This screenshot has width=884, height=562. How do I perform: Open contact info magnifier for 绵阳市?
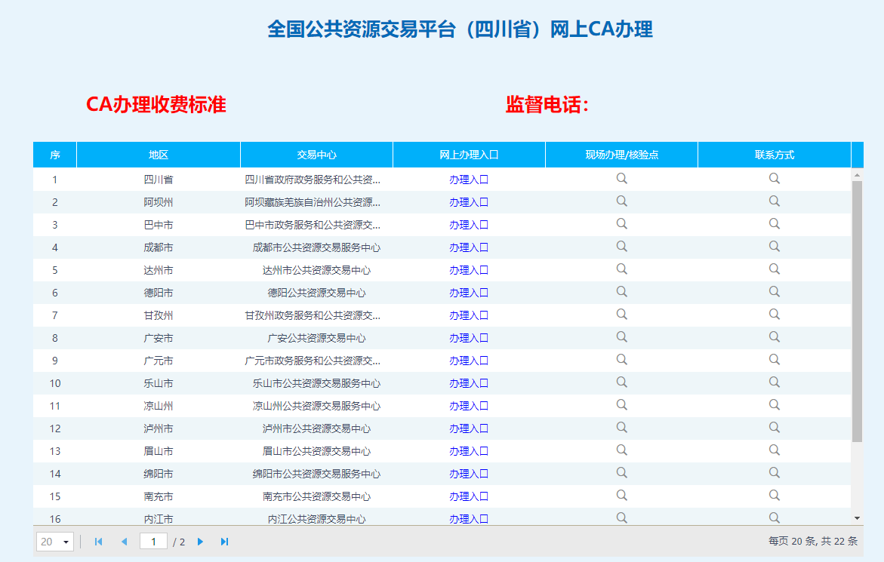[x=774, y=473]
